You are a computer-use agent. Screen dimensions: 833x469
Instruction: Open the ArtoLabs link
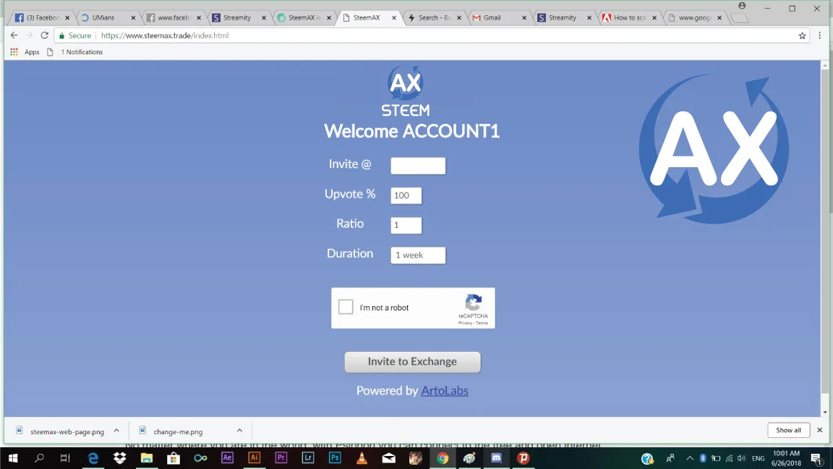(x=445, y=390)
